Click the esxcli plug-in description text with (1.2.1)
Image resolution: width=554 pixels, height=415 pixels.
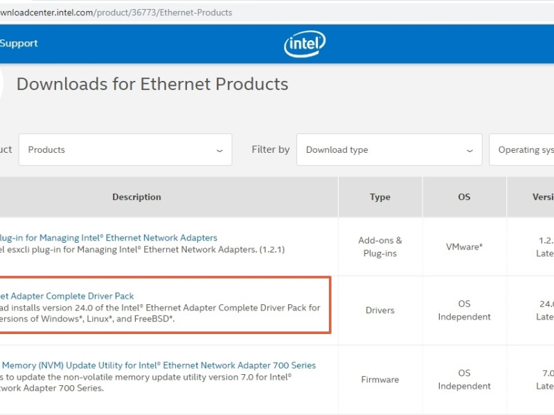(x=142, y=250)
